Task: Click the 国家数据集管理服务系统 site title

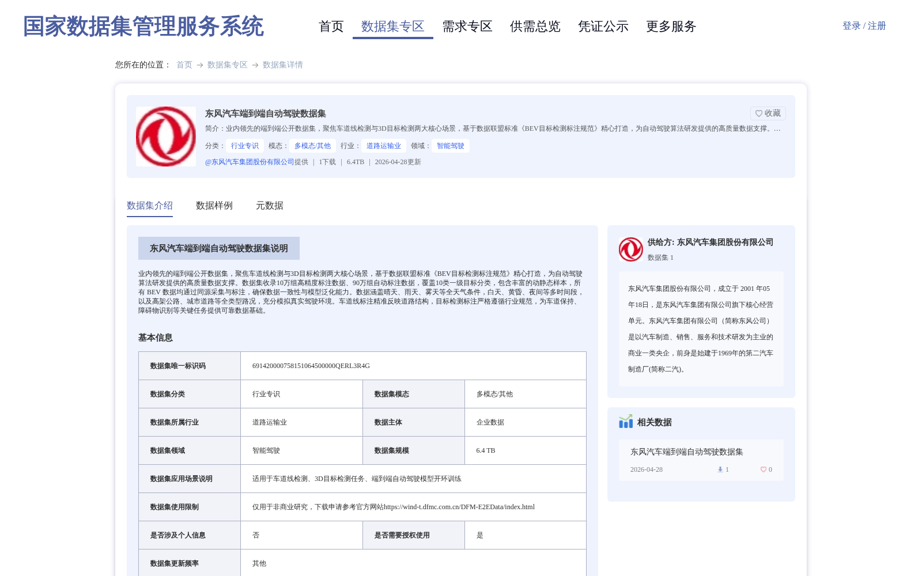Action: click(143, 26)
